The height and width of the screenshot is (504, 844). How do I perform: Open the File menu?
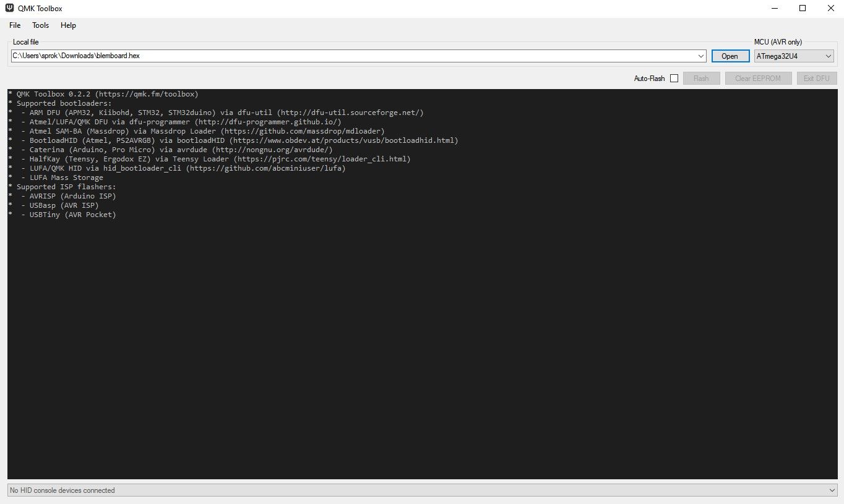click(x=14, y=25)
